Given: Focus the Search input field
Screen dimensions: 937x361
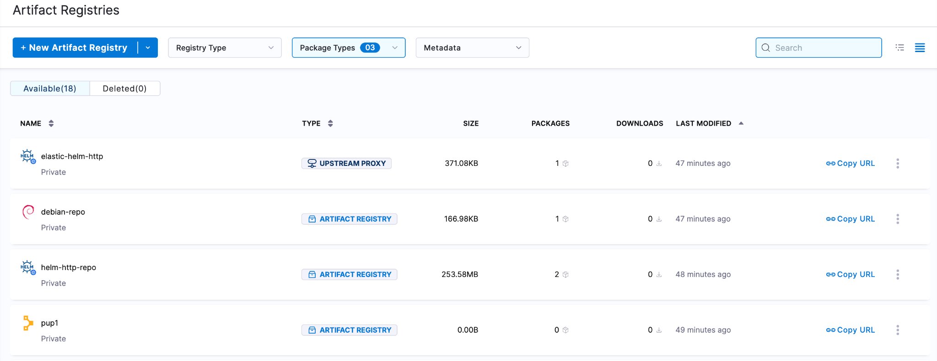Looking at the screenshot, I should click(819, 48).
